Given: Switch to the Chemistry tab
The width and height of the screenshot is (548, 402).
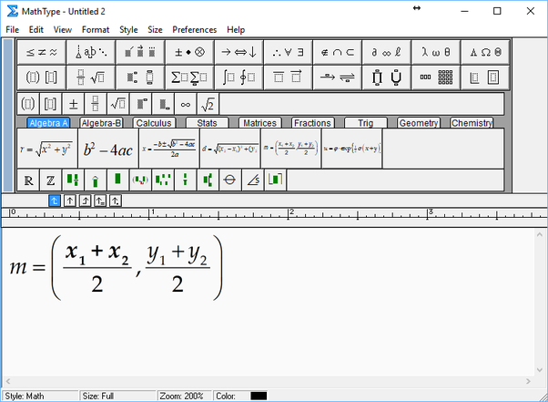Looking at the screenshot, I should coord(472,123).
